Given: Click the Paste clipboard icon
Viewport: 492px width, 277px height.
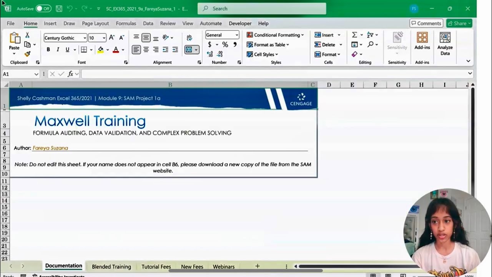Looking at the screenshot, I should tap(15, 38).
